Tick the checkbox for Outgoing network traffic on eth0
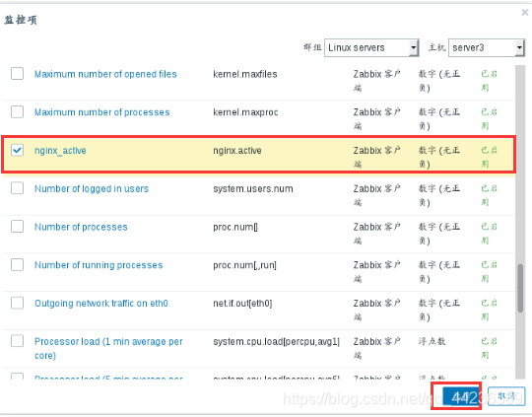 point(17,303)
